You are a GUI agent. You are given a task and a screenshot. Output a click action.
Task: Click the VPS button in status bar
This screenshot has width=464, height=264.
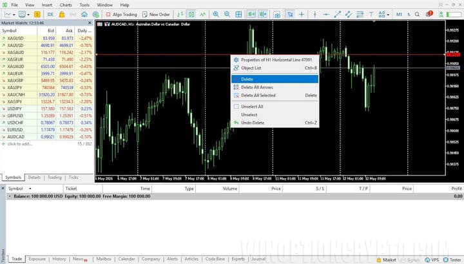click(x=432, y=260)
